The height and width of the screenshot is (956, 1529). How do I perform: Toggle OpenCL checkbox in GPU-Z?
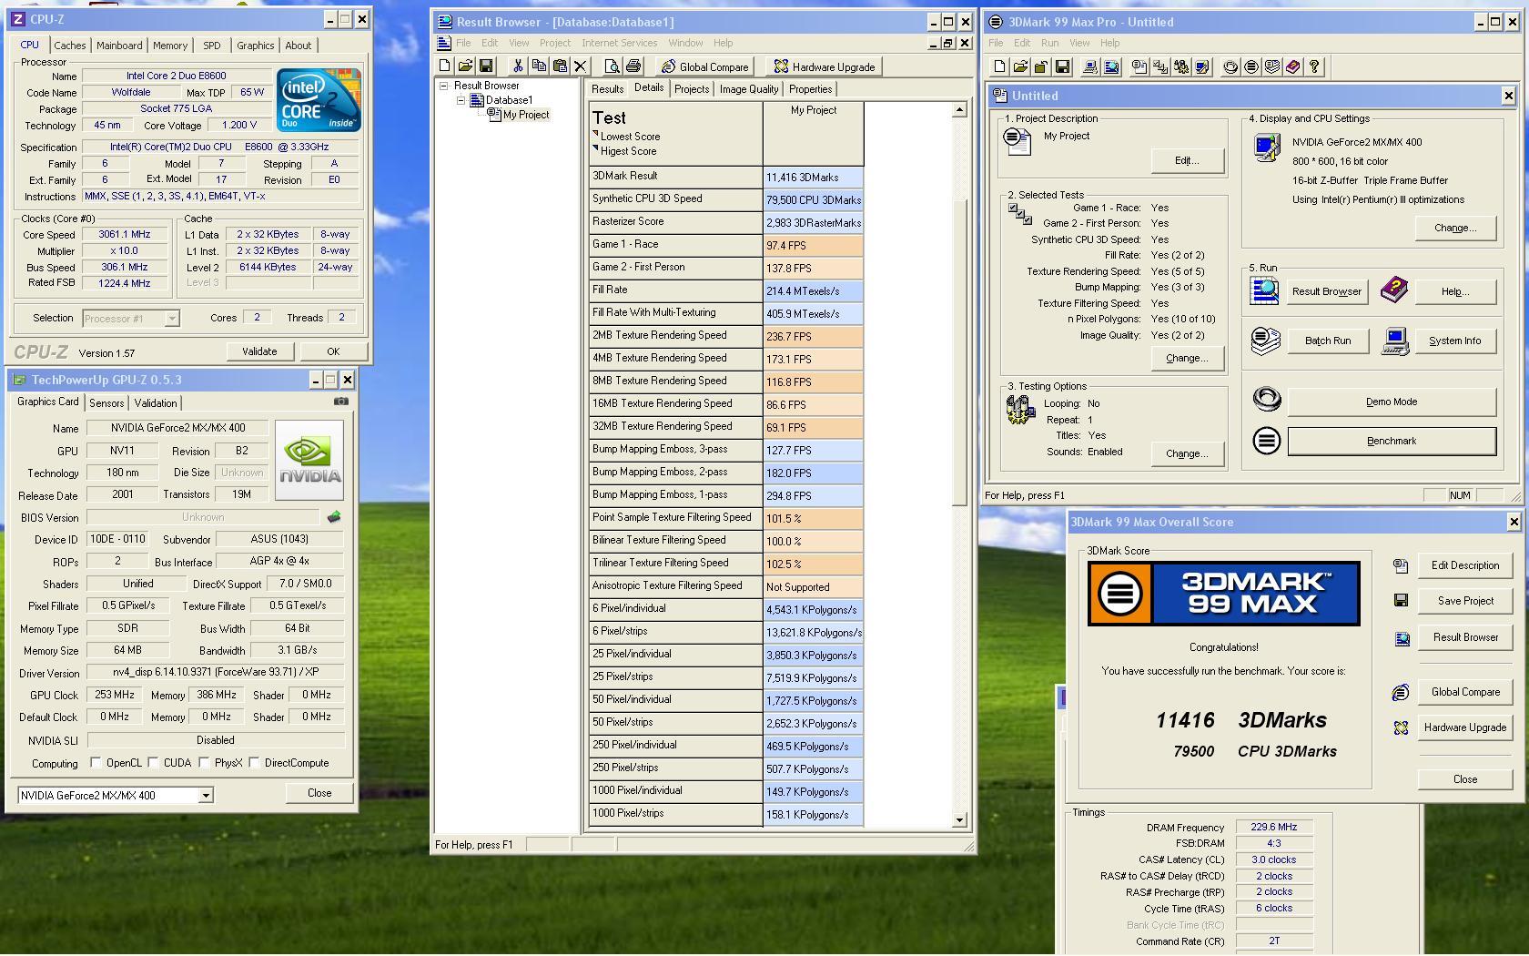point(96,763)
